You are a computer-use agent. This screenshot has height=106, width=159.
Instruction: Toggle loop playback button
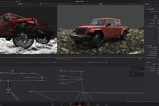pyautogui.click(x=70, y=59)
